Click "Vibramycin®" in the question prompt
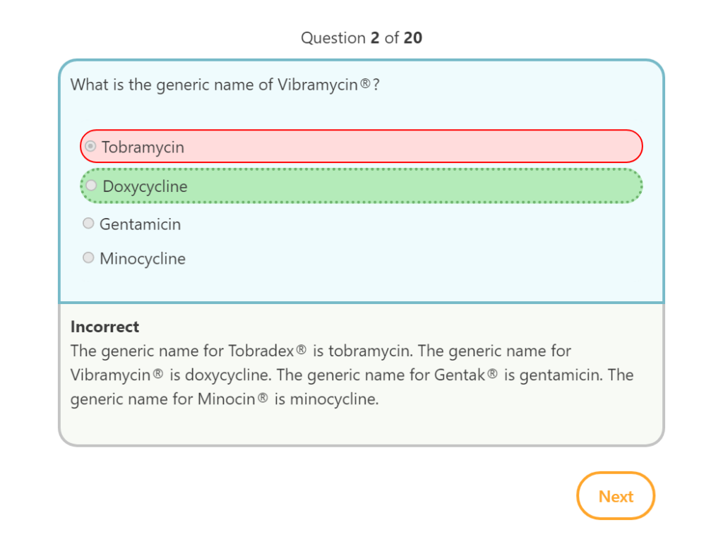723x551 pixels. click(x=324, y=85)
